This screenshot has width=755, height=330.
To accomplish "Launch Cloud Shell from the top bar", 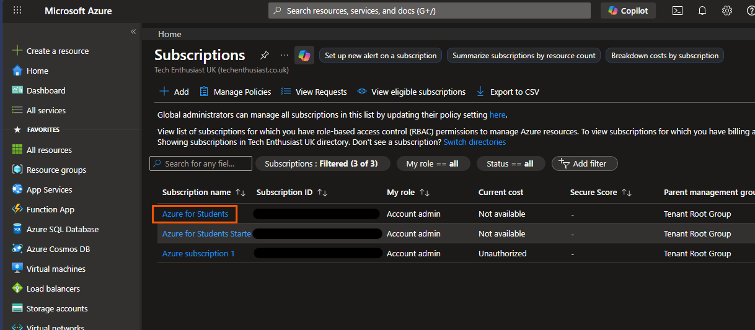I will [x=678, y=11].
